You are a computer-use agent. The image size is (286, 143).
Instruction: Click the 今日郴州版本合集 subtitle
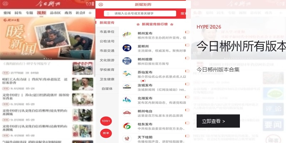coord(218,70)
